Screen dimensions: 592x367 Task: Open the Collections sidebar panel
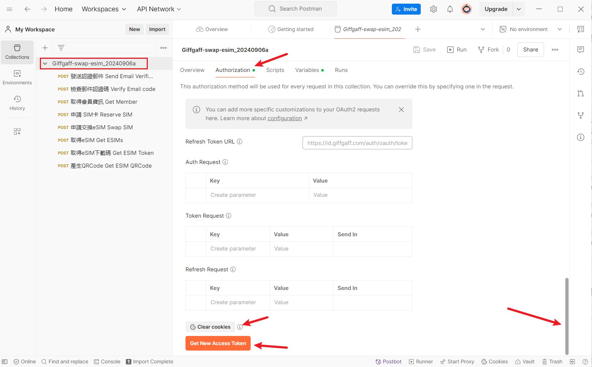click(17, 52)
